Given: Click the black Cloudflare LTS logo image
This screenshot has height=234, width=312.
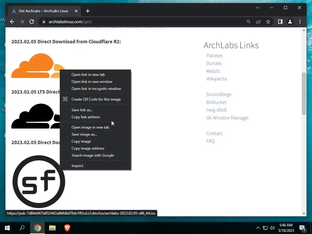Looking at the screenshot, I should [x=35, y=116].
